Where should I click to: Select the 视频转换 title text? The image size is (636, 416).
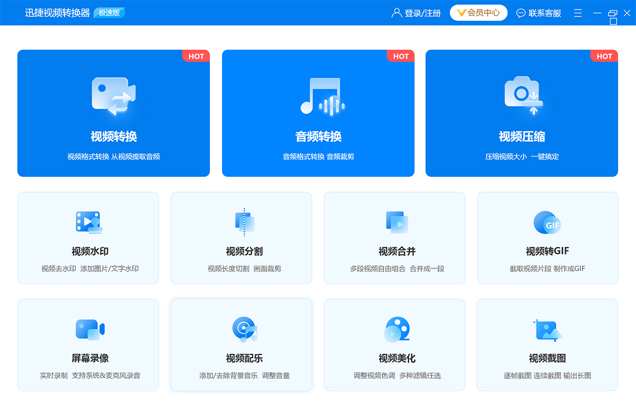(x=114, y=137)
